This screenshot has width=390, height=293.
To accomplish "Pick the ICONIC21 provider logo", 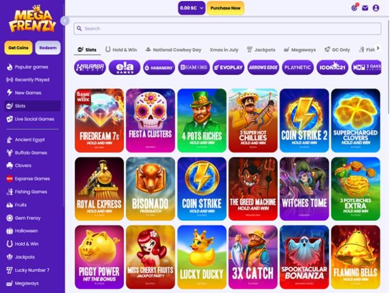I will 332,68.
